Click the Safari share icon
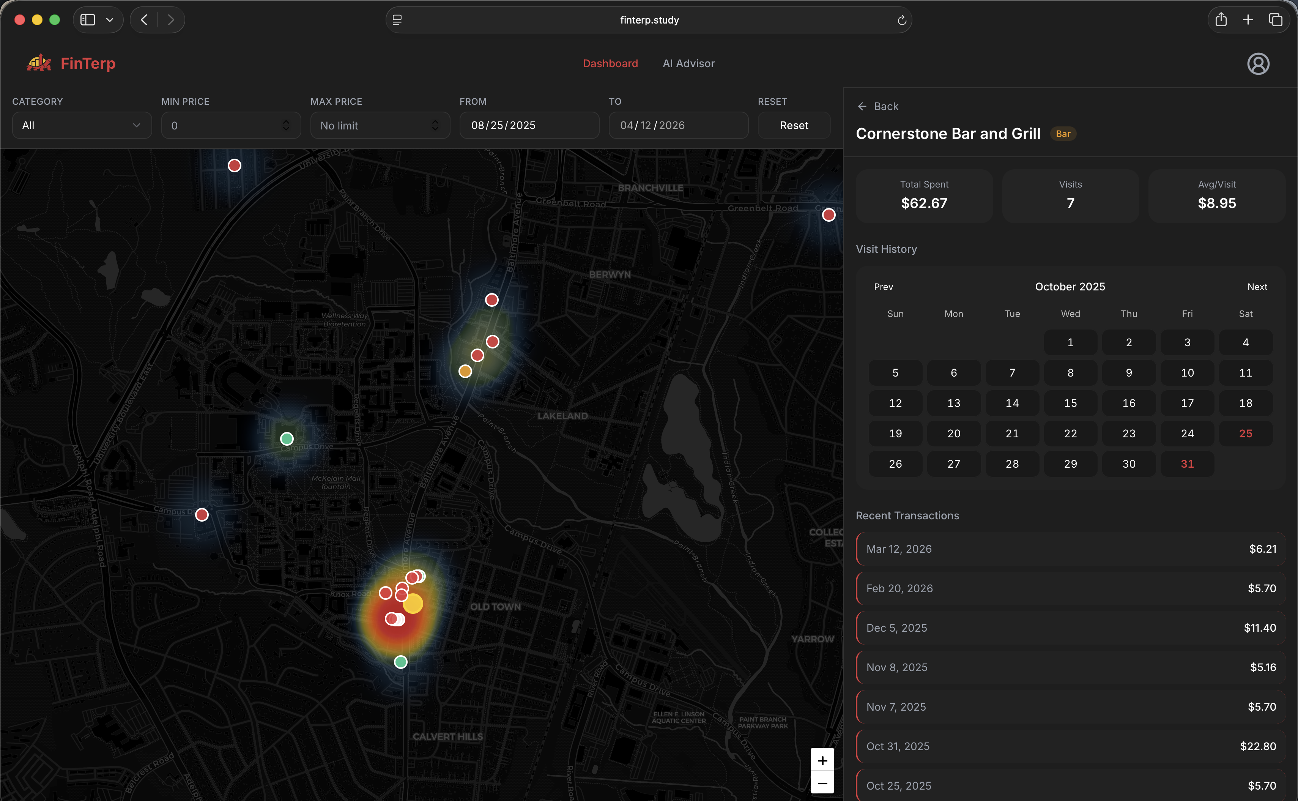 (1221, 20)
